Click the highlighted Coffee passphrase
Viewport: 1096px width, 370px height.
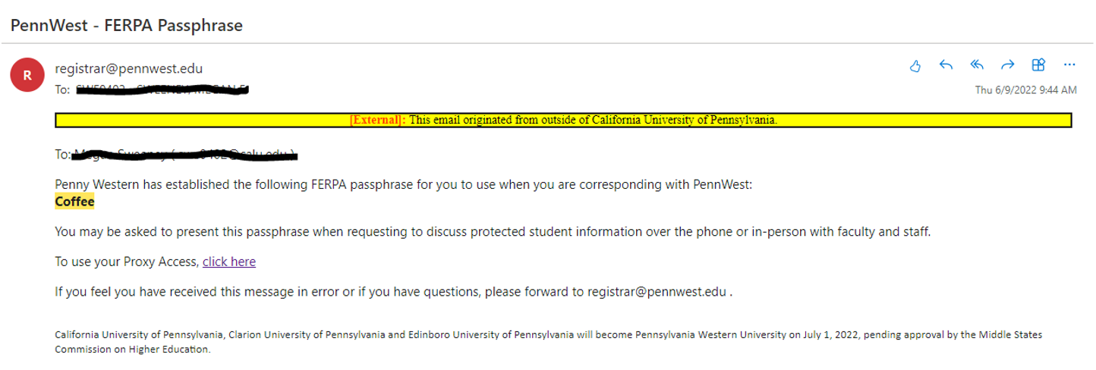click(x=74, y=202)
